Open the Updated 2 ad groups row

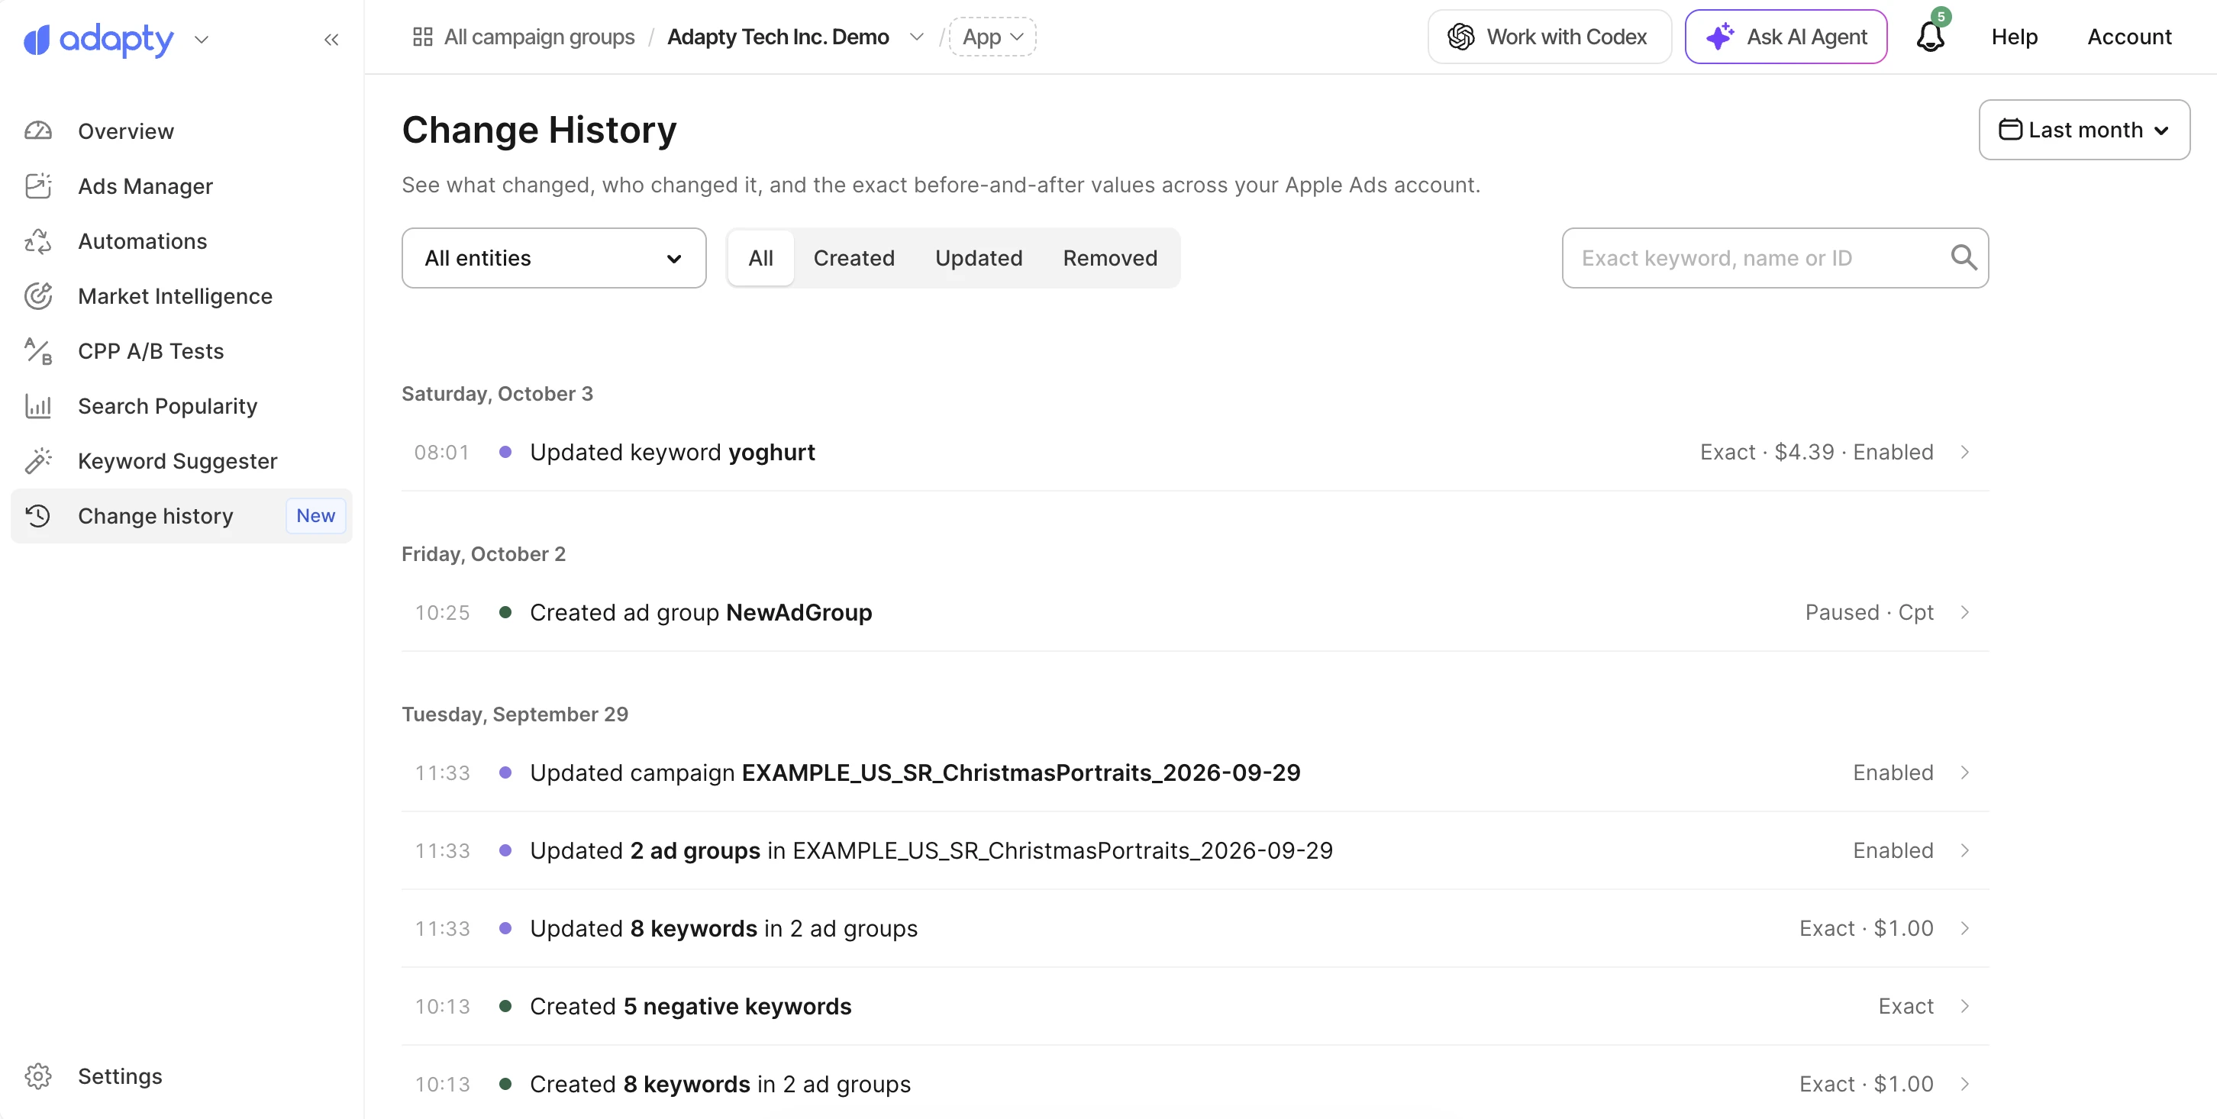(1196, 851)
